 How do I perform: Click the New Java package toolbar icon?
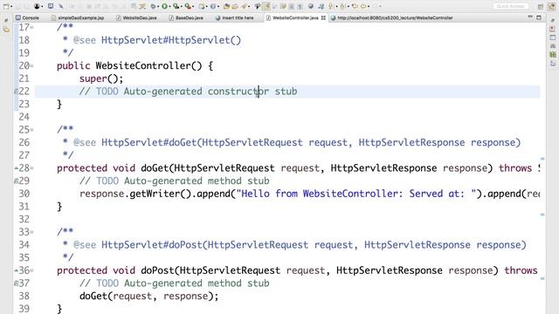tap(202, 6)
